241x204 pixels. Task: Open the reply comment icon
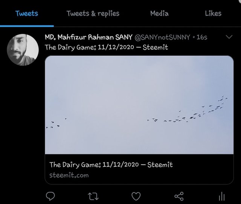(50, 196)
